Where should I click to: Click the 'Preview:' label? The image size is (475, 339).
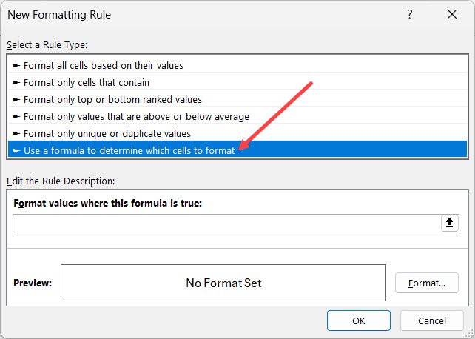click(x=33, y=283)
